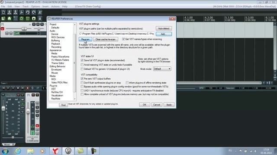Open Project Settings wrench icon
Image resolution: width=277 pixels, height=155 pixels.
22,12
